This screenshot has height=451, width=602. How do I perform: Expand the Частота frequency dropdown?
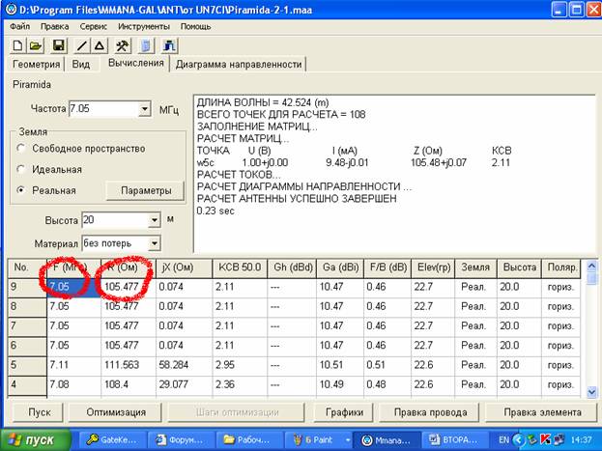click(x=145, y=109)
